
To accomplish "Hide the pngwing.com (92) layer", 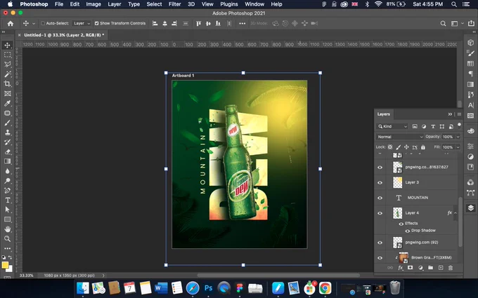I will pyautogui.click(x=380, y=243).
